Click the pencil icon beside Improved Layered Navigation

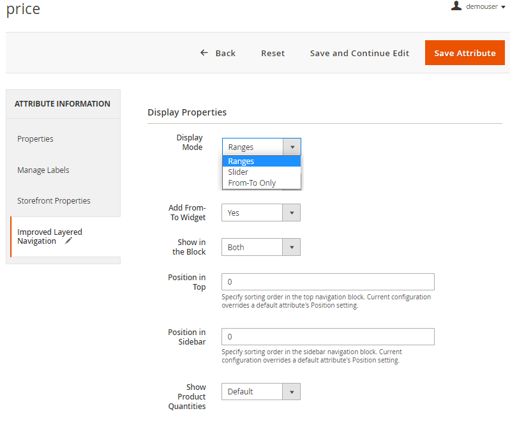point(68,241)
